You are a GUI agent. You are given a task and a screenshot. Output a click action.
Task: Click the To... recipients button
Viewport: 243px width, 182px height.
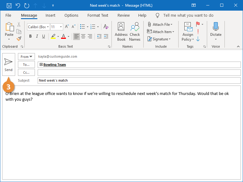pos(26,65)
